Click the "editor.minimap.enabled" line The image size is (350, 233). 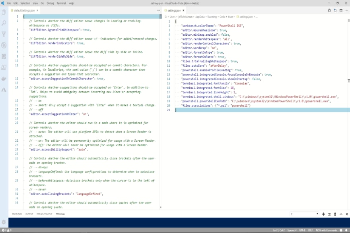tap(206, 35)
